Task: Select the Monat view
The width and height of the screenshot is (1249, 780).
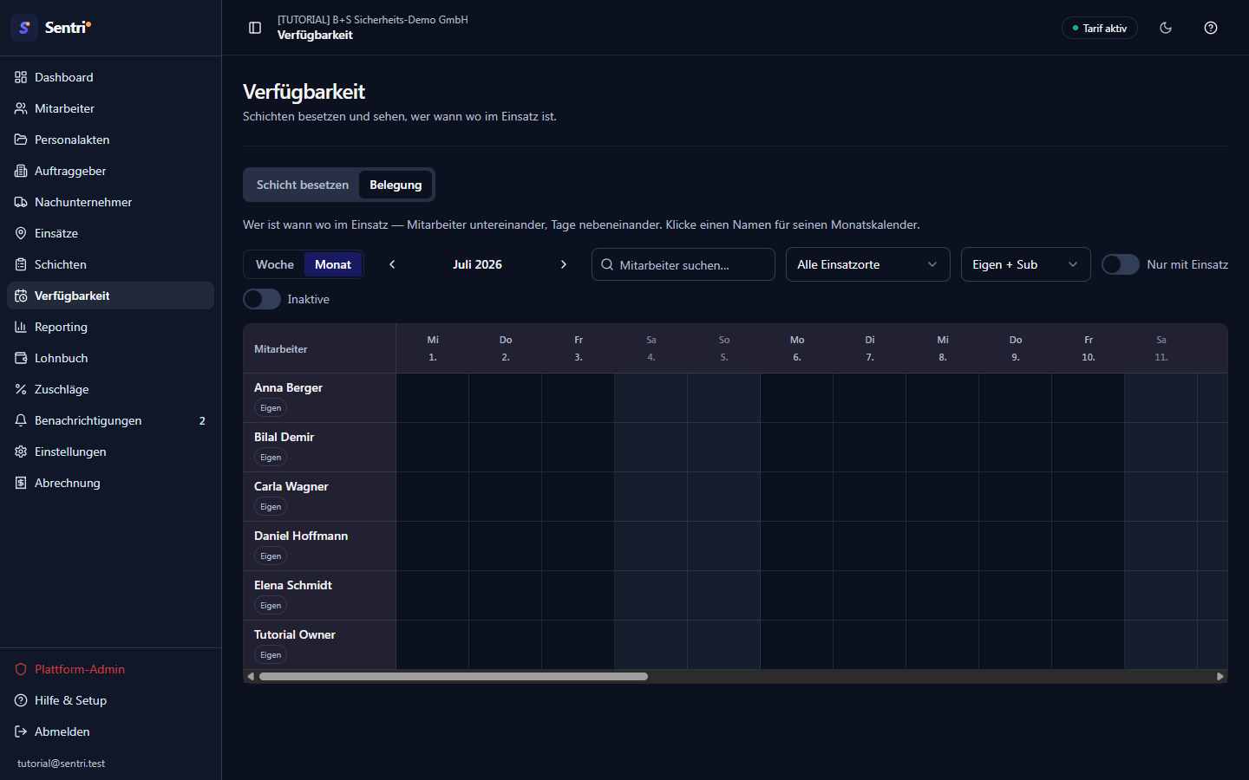Action: pos(333,264)
